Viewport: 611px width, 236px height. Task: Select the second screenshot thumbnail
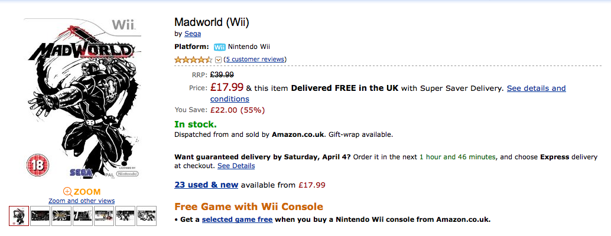pyautogui.click(x=40, y=216)
